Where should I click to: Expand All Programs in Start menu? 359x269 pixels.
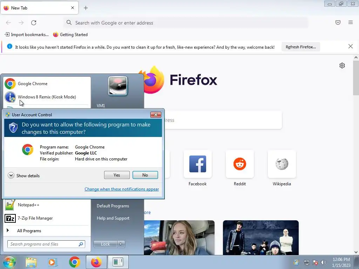coord(47,230)
